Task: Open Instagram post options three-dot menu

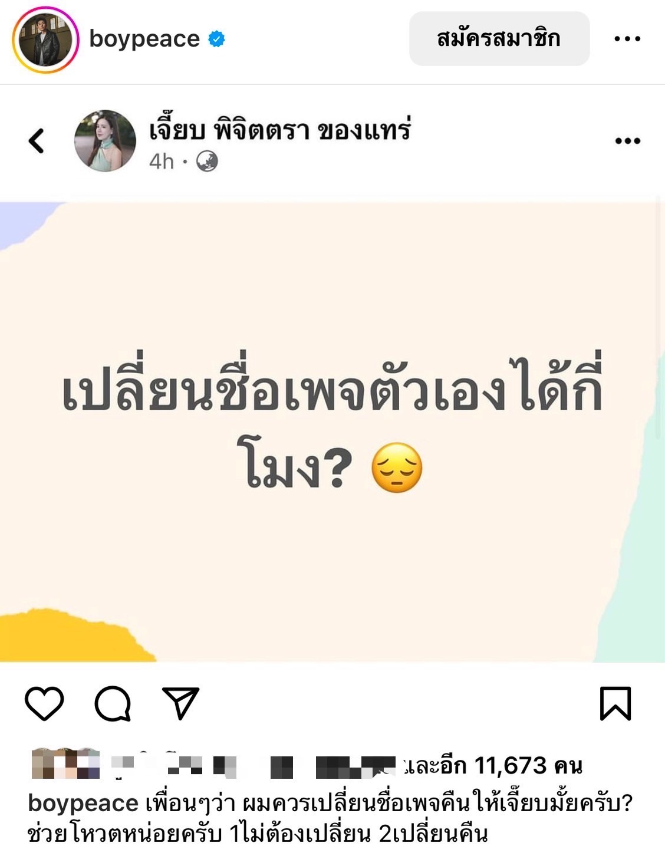Action: point(627,39)
